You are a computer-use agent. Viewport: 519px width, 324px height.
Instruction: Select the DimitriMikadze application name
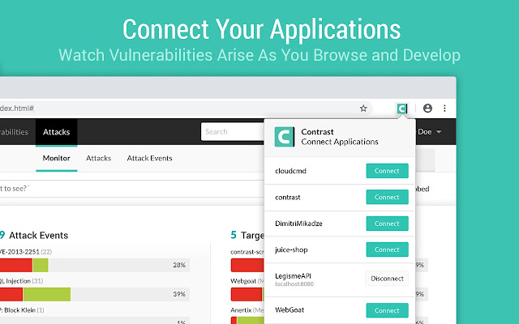pyautogui.click(x=298, y=224)
